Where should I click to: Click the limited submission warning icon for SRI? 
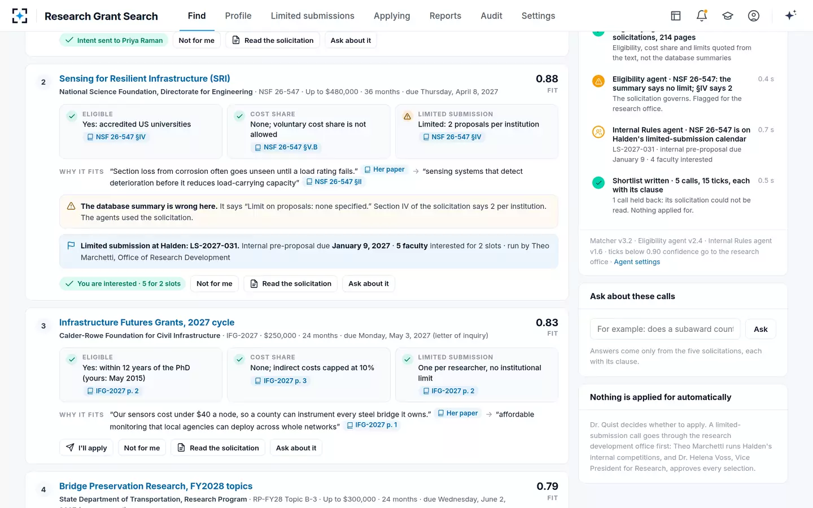(407, 116)
